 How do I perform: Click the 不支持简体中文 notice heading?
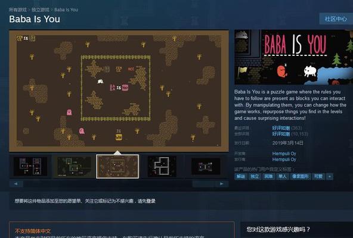[x=33, y=231]
